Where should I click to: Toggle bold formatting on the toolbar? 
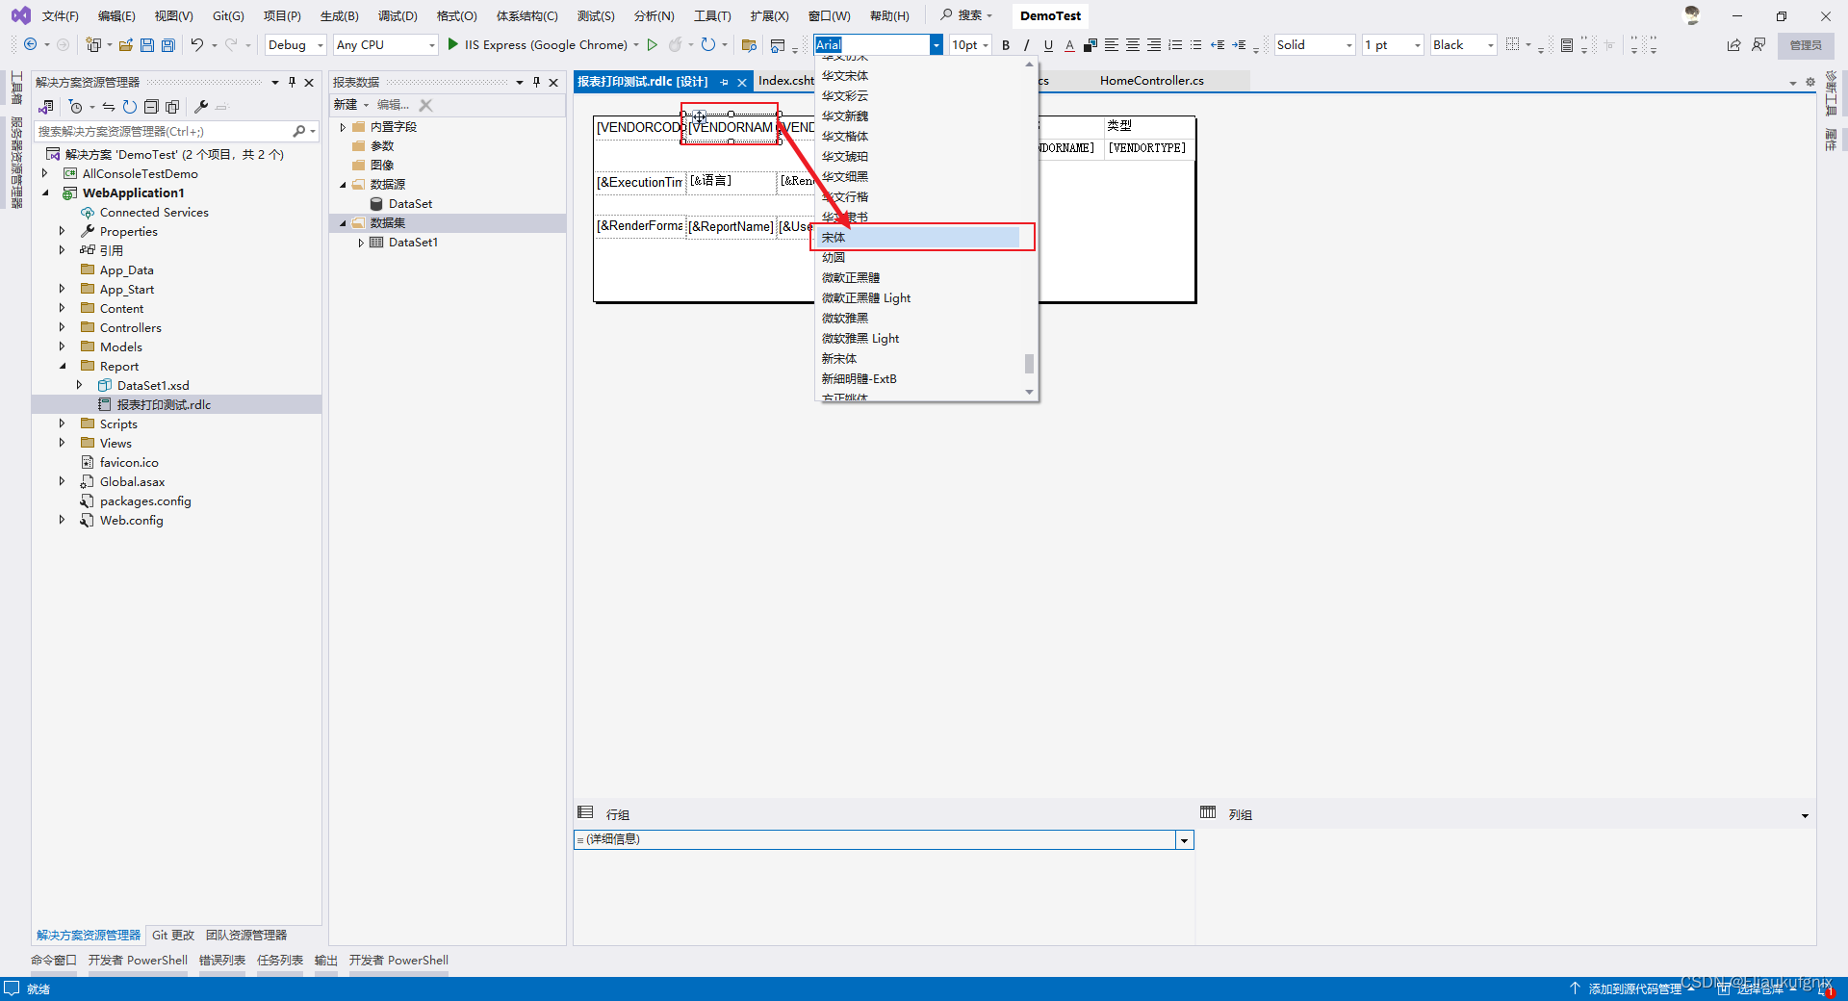pos(1004,44)
